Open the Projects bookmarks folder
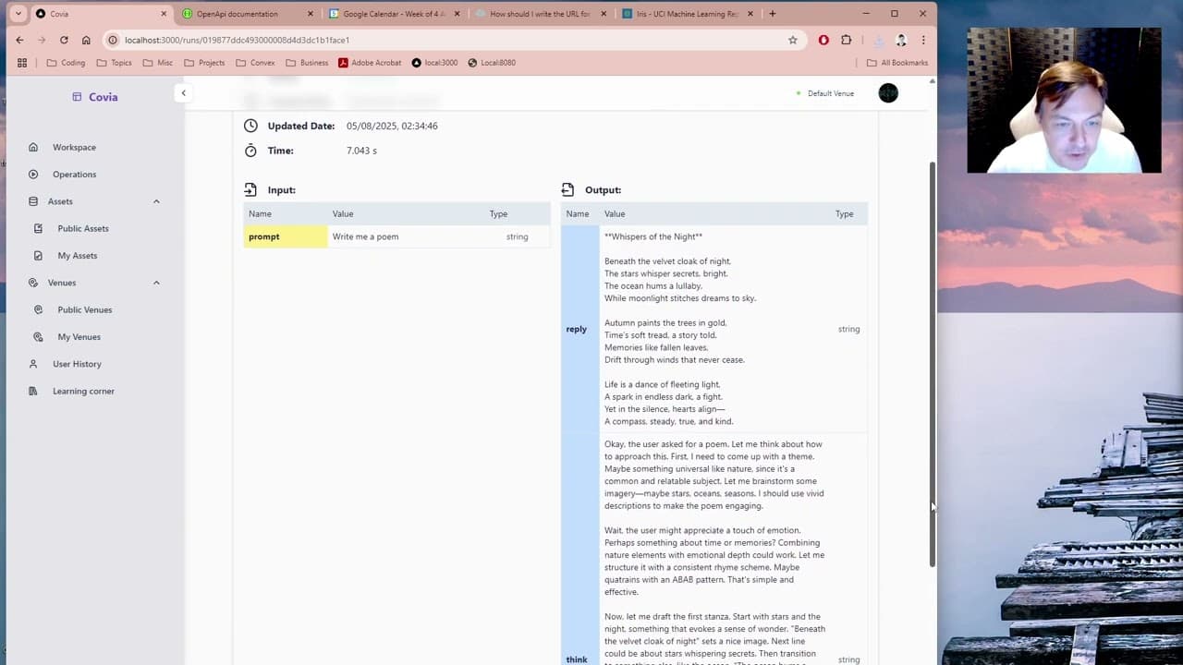Viewport: 1183px width, 665px height. coord(204,63)
